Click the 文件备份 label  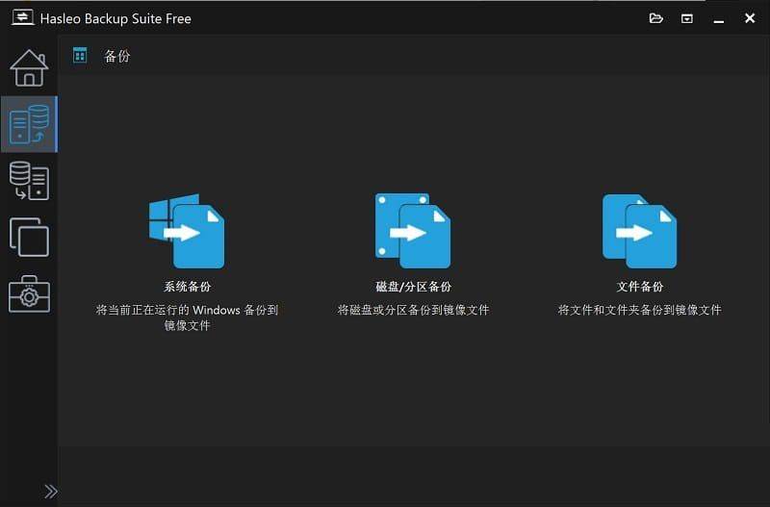639,287
